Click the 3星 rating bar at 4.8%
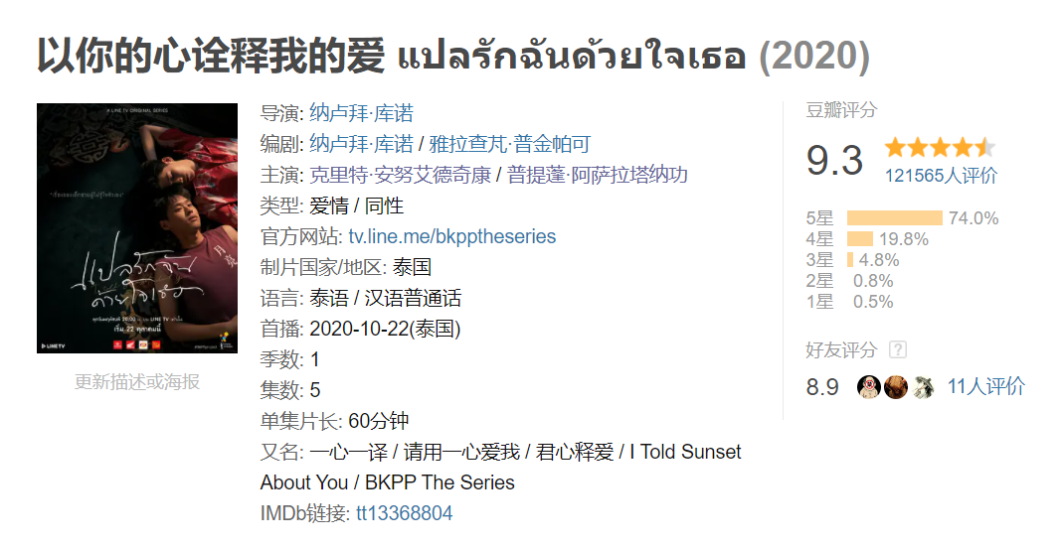Viewport: 1063px width, 547px height. click(850, 260)
